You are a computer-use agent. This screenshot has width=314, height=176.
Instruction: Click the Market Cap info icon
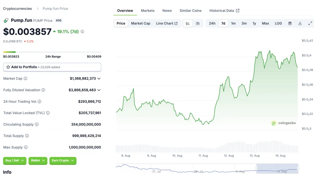[25, 78]
